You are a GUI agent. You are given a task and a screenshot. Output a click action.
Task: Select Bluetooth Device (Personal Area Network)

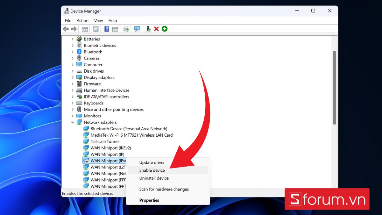click(129, 129)
